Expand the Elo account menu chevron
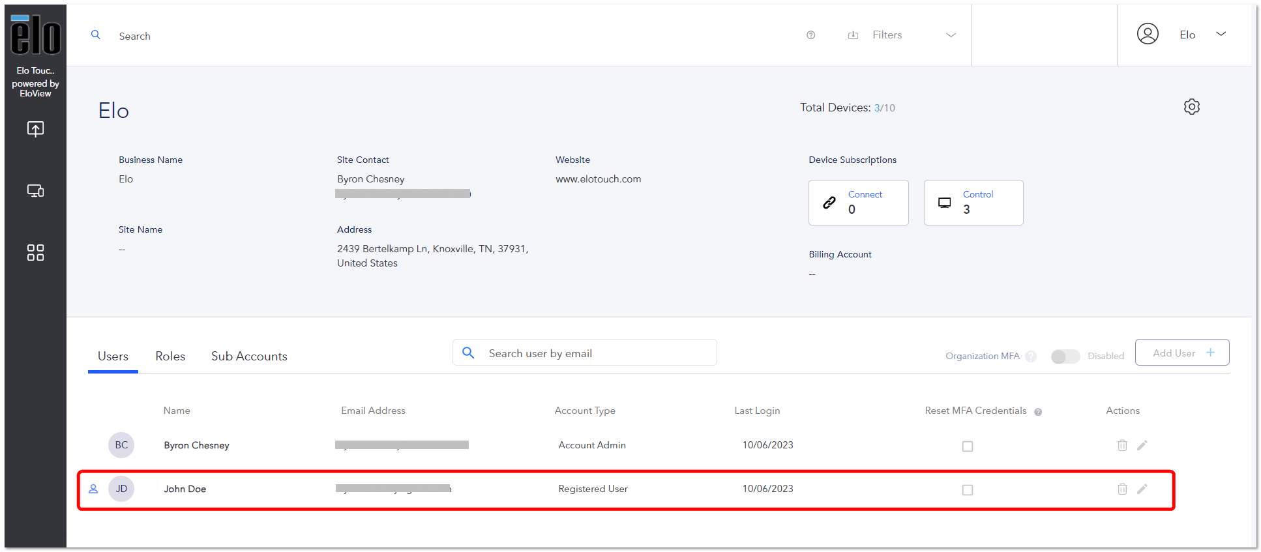This screenshot has height=552, width=1261. pyautogui.click(x=1221, y=34)
